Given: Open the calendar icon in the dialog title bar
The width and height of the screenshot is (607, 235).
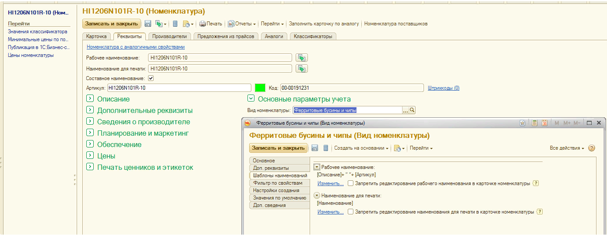Looking at the screenshot, I should (x=544, y=123).
